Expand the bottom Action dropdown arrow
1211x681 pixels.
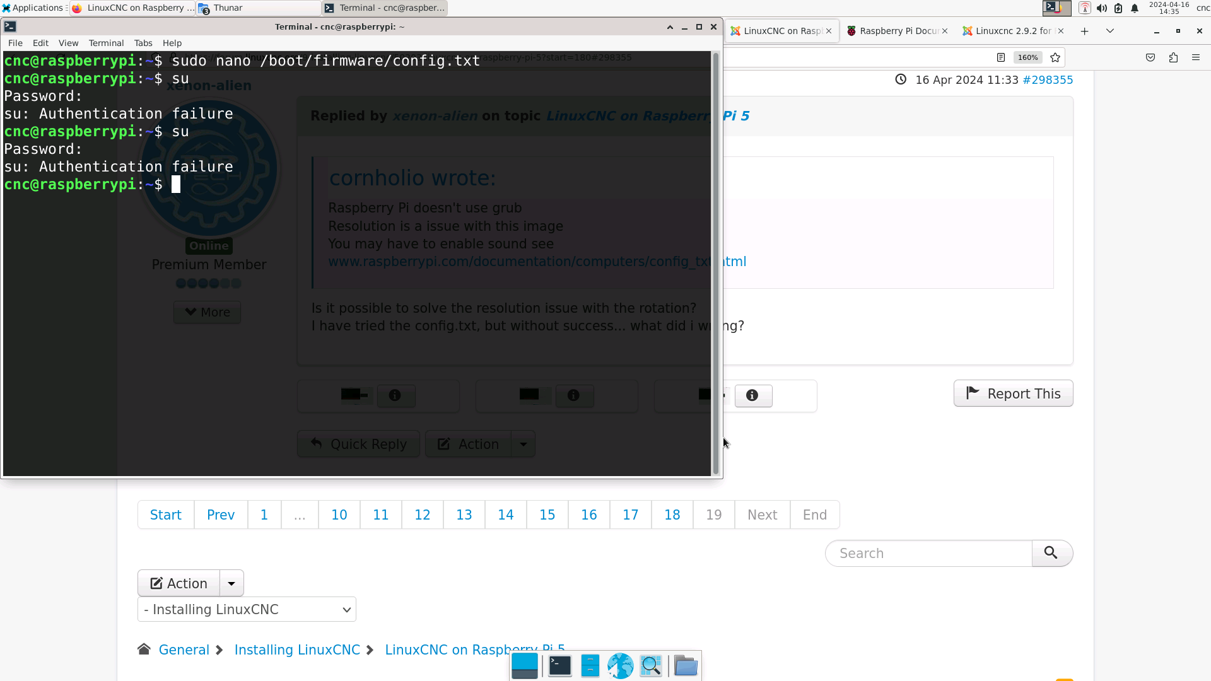[231, 583]
